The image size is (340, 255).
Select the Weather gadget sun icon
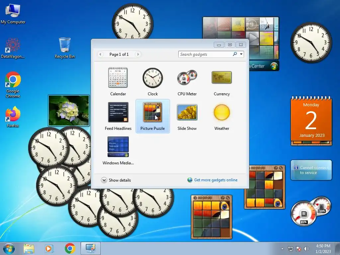coord(221,112)
